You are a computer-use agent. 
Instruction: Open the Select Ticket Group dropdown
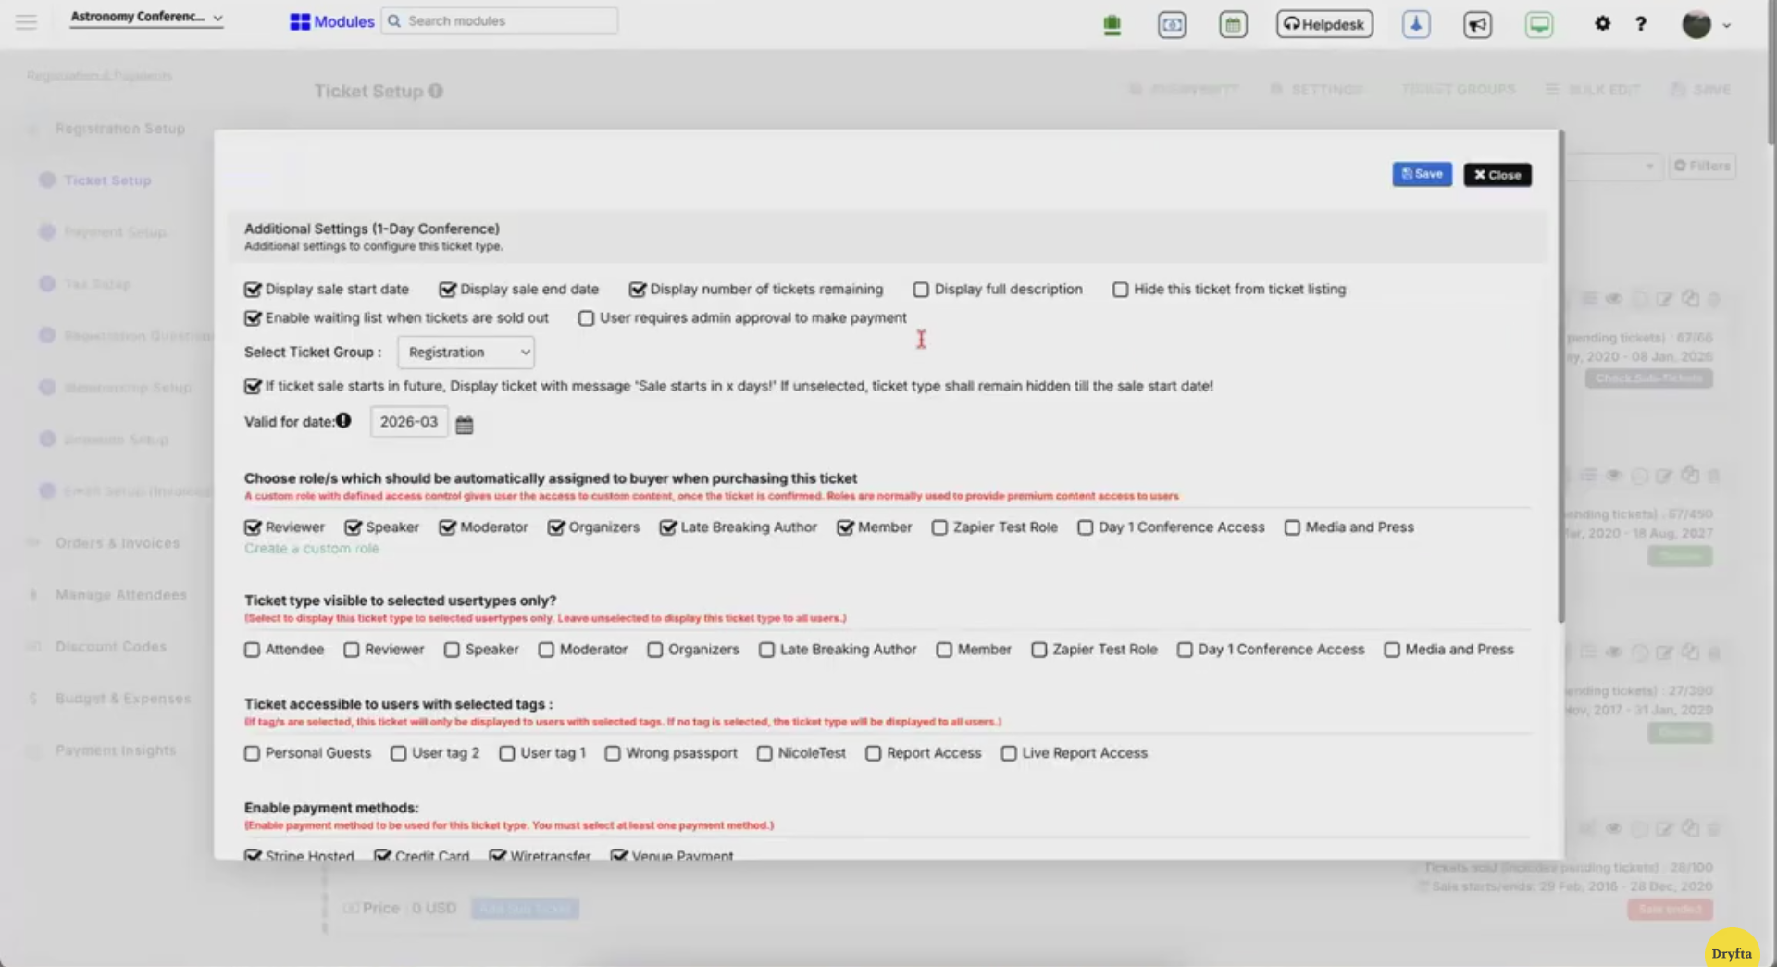click(x=466, y=352)
